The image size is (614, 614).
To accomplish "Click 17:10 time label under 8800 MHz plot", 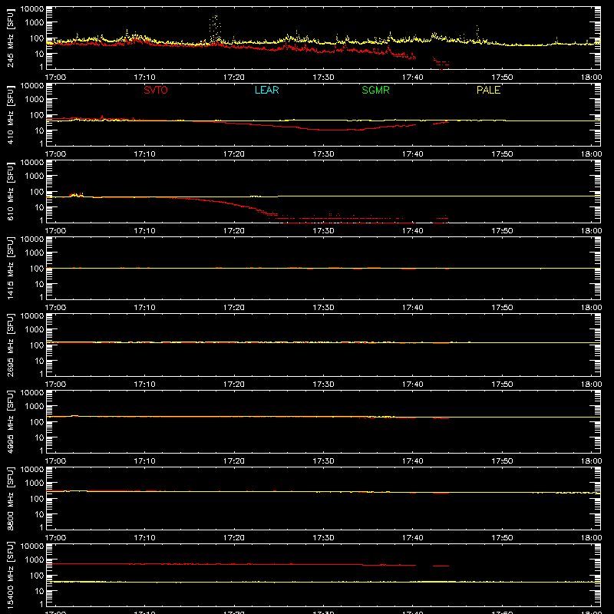I will point(144,538).
